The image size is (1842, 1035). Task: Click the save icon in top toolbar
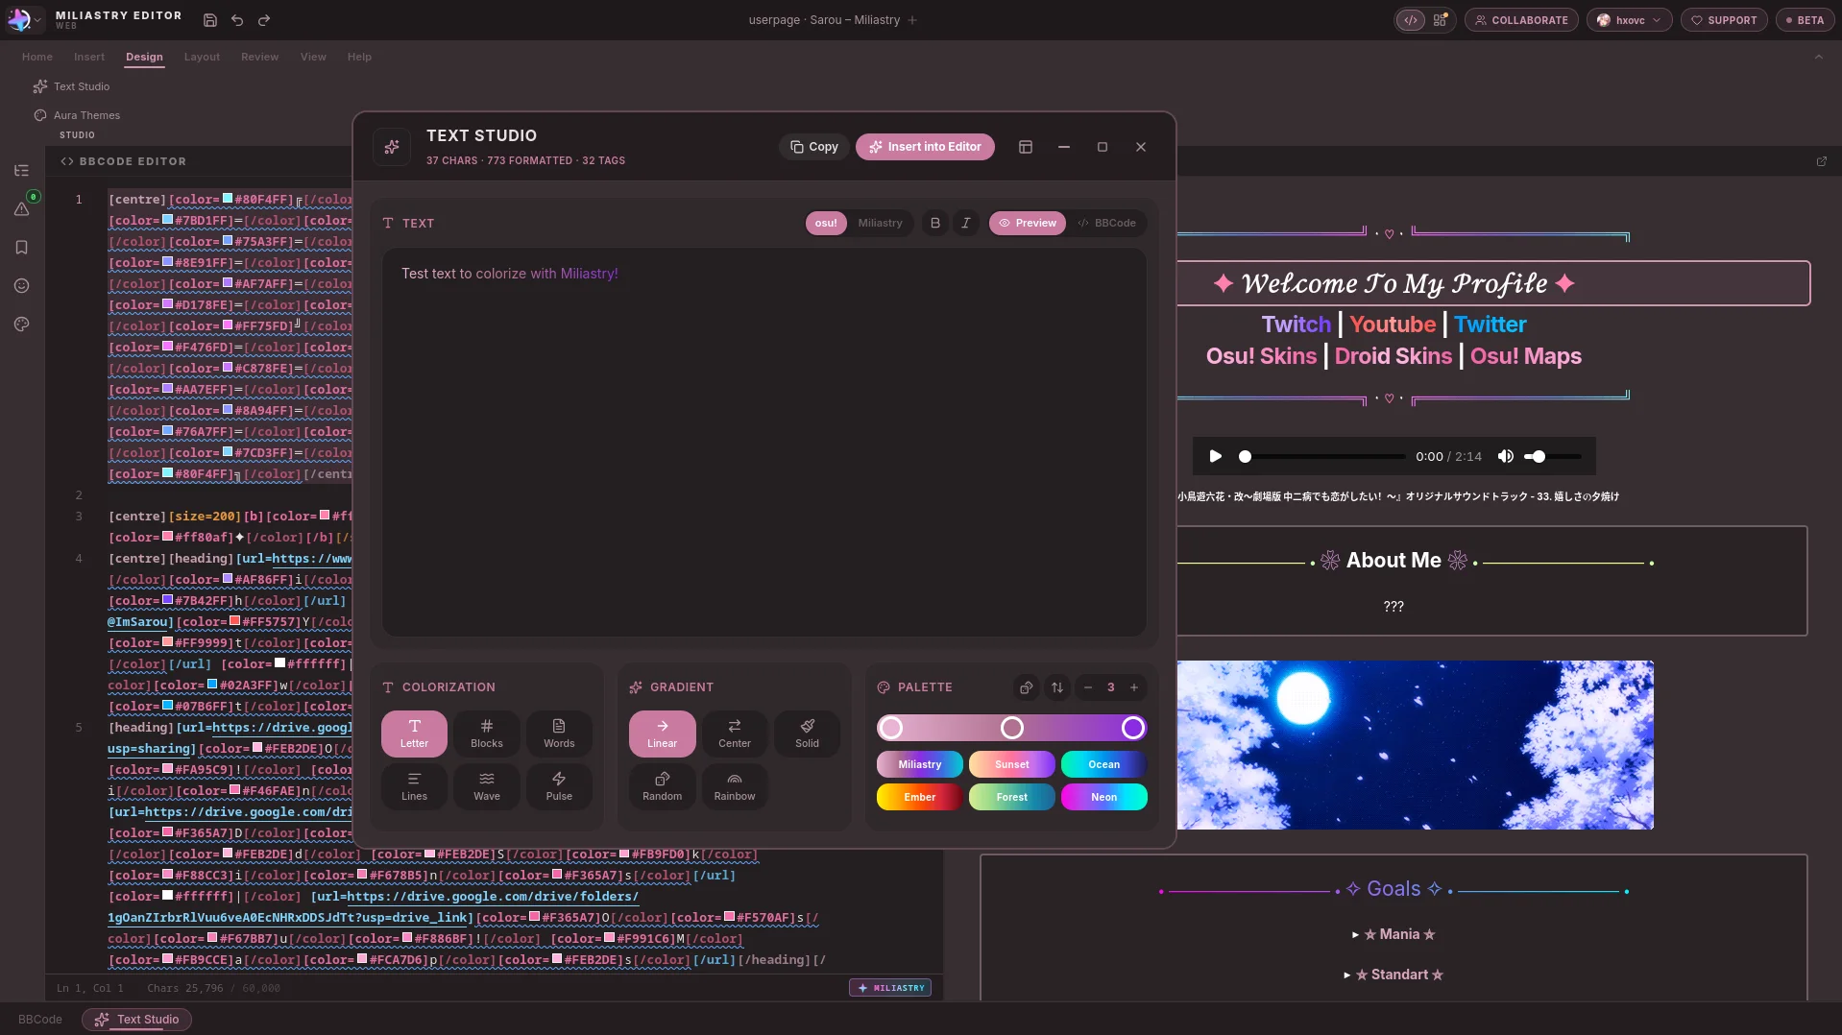[210, 20]
